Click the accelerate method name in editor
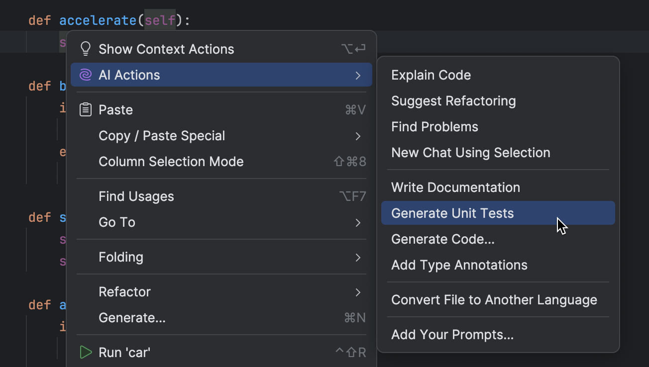Viewport: 649px width, 367px height. click(98, 21)
